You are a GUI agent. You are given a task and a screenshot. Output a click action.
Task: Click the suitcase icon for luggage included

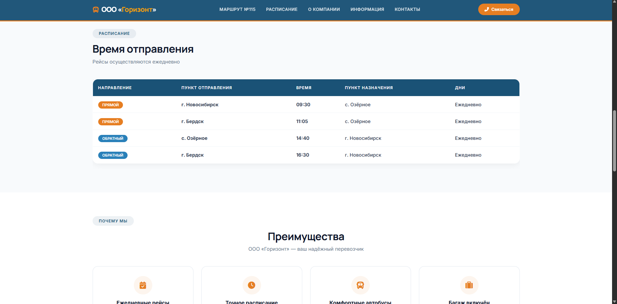[469, 285]
